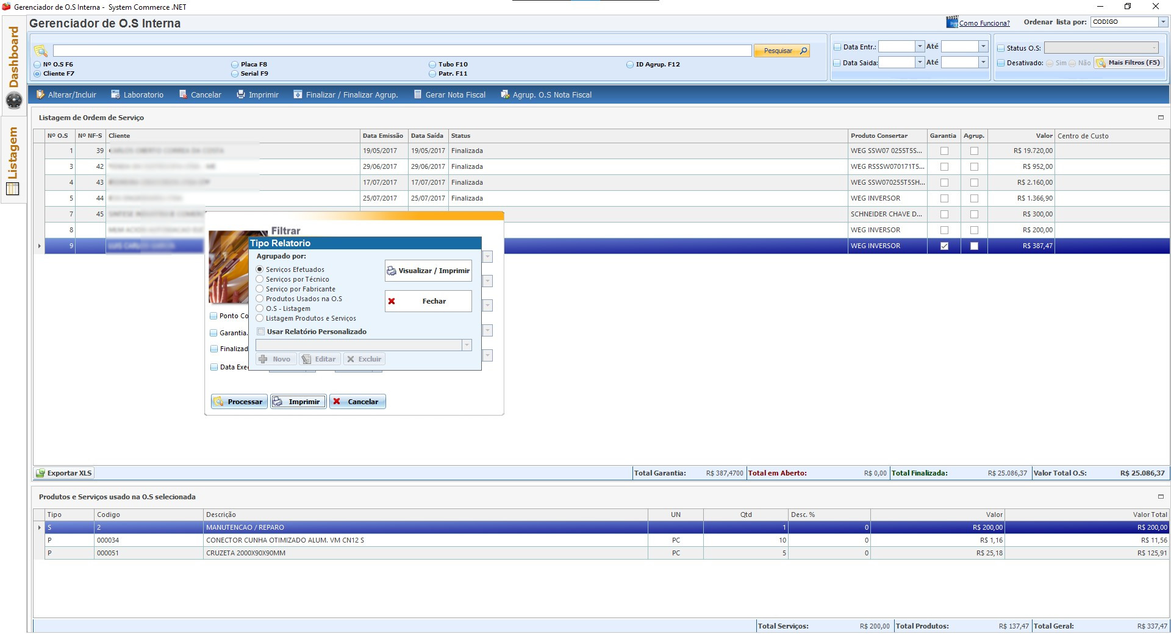Click the Finalizar / Finalizar Agrup. icon
Image resolution: width=1171 pixels, height=634 pixels.
(x=298, y=94)
